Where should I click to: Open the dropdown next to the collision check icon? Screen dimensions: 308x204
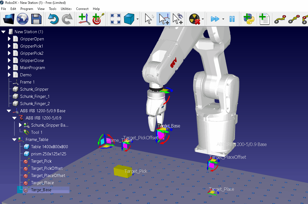(203, 19)
